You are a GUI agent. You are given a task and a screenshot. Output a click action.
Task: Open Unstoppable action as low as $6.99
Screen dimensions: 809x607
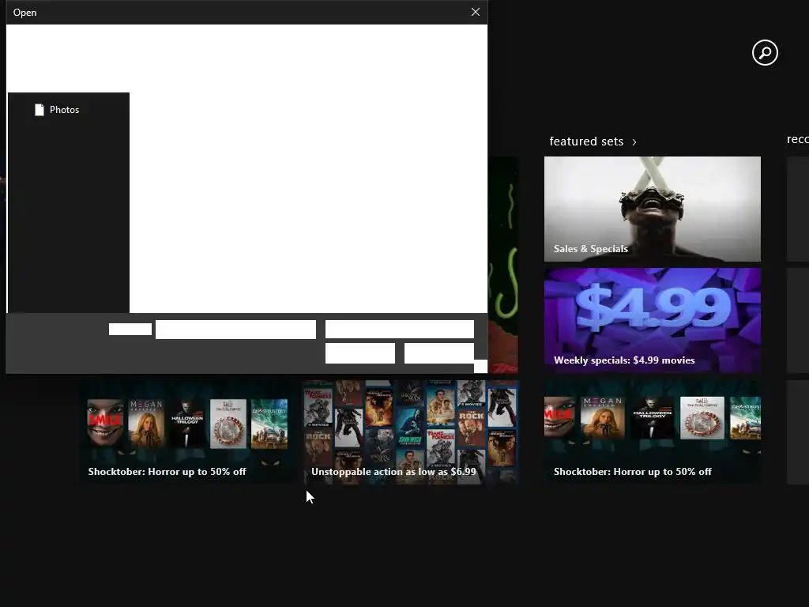tap(411, 432)
